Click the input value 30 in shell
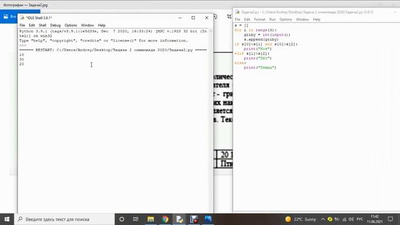The width and height of the screenshot is (400, 225). click(21, 59)
